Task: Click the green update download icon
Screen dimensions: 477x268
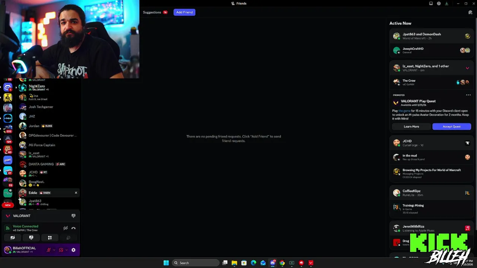Action: point(446,3)
